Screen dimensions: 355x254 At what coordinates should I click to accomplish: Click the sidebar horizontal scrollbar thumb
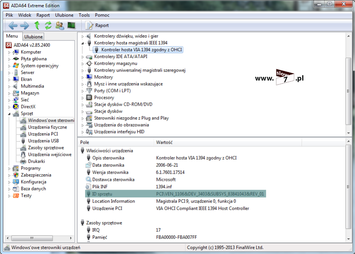32,238
